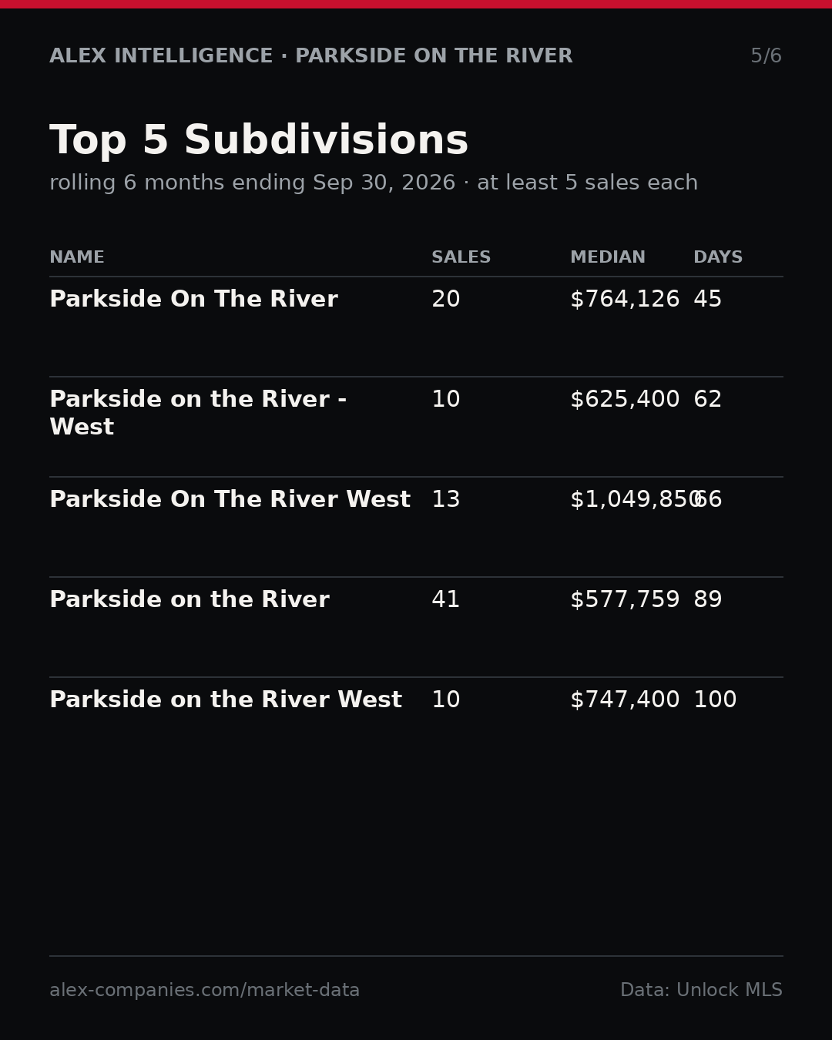This screenshot has width=832, height=1040.
Task: Select the NAME column header
Action: (77, 258)
